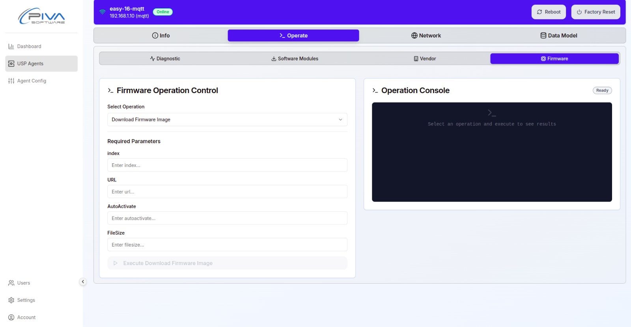Open the Data Model tab
The image size is (631, 327).
point(558,36)
